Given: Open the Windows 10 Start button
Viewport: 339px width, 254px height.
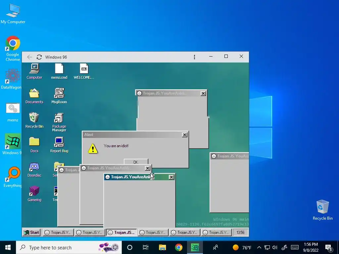Looking at the screenshot, I should tap(8, 247).
